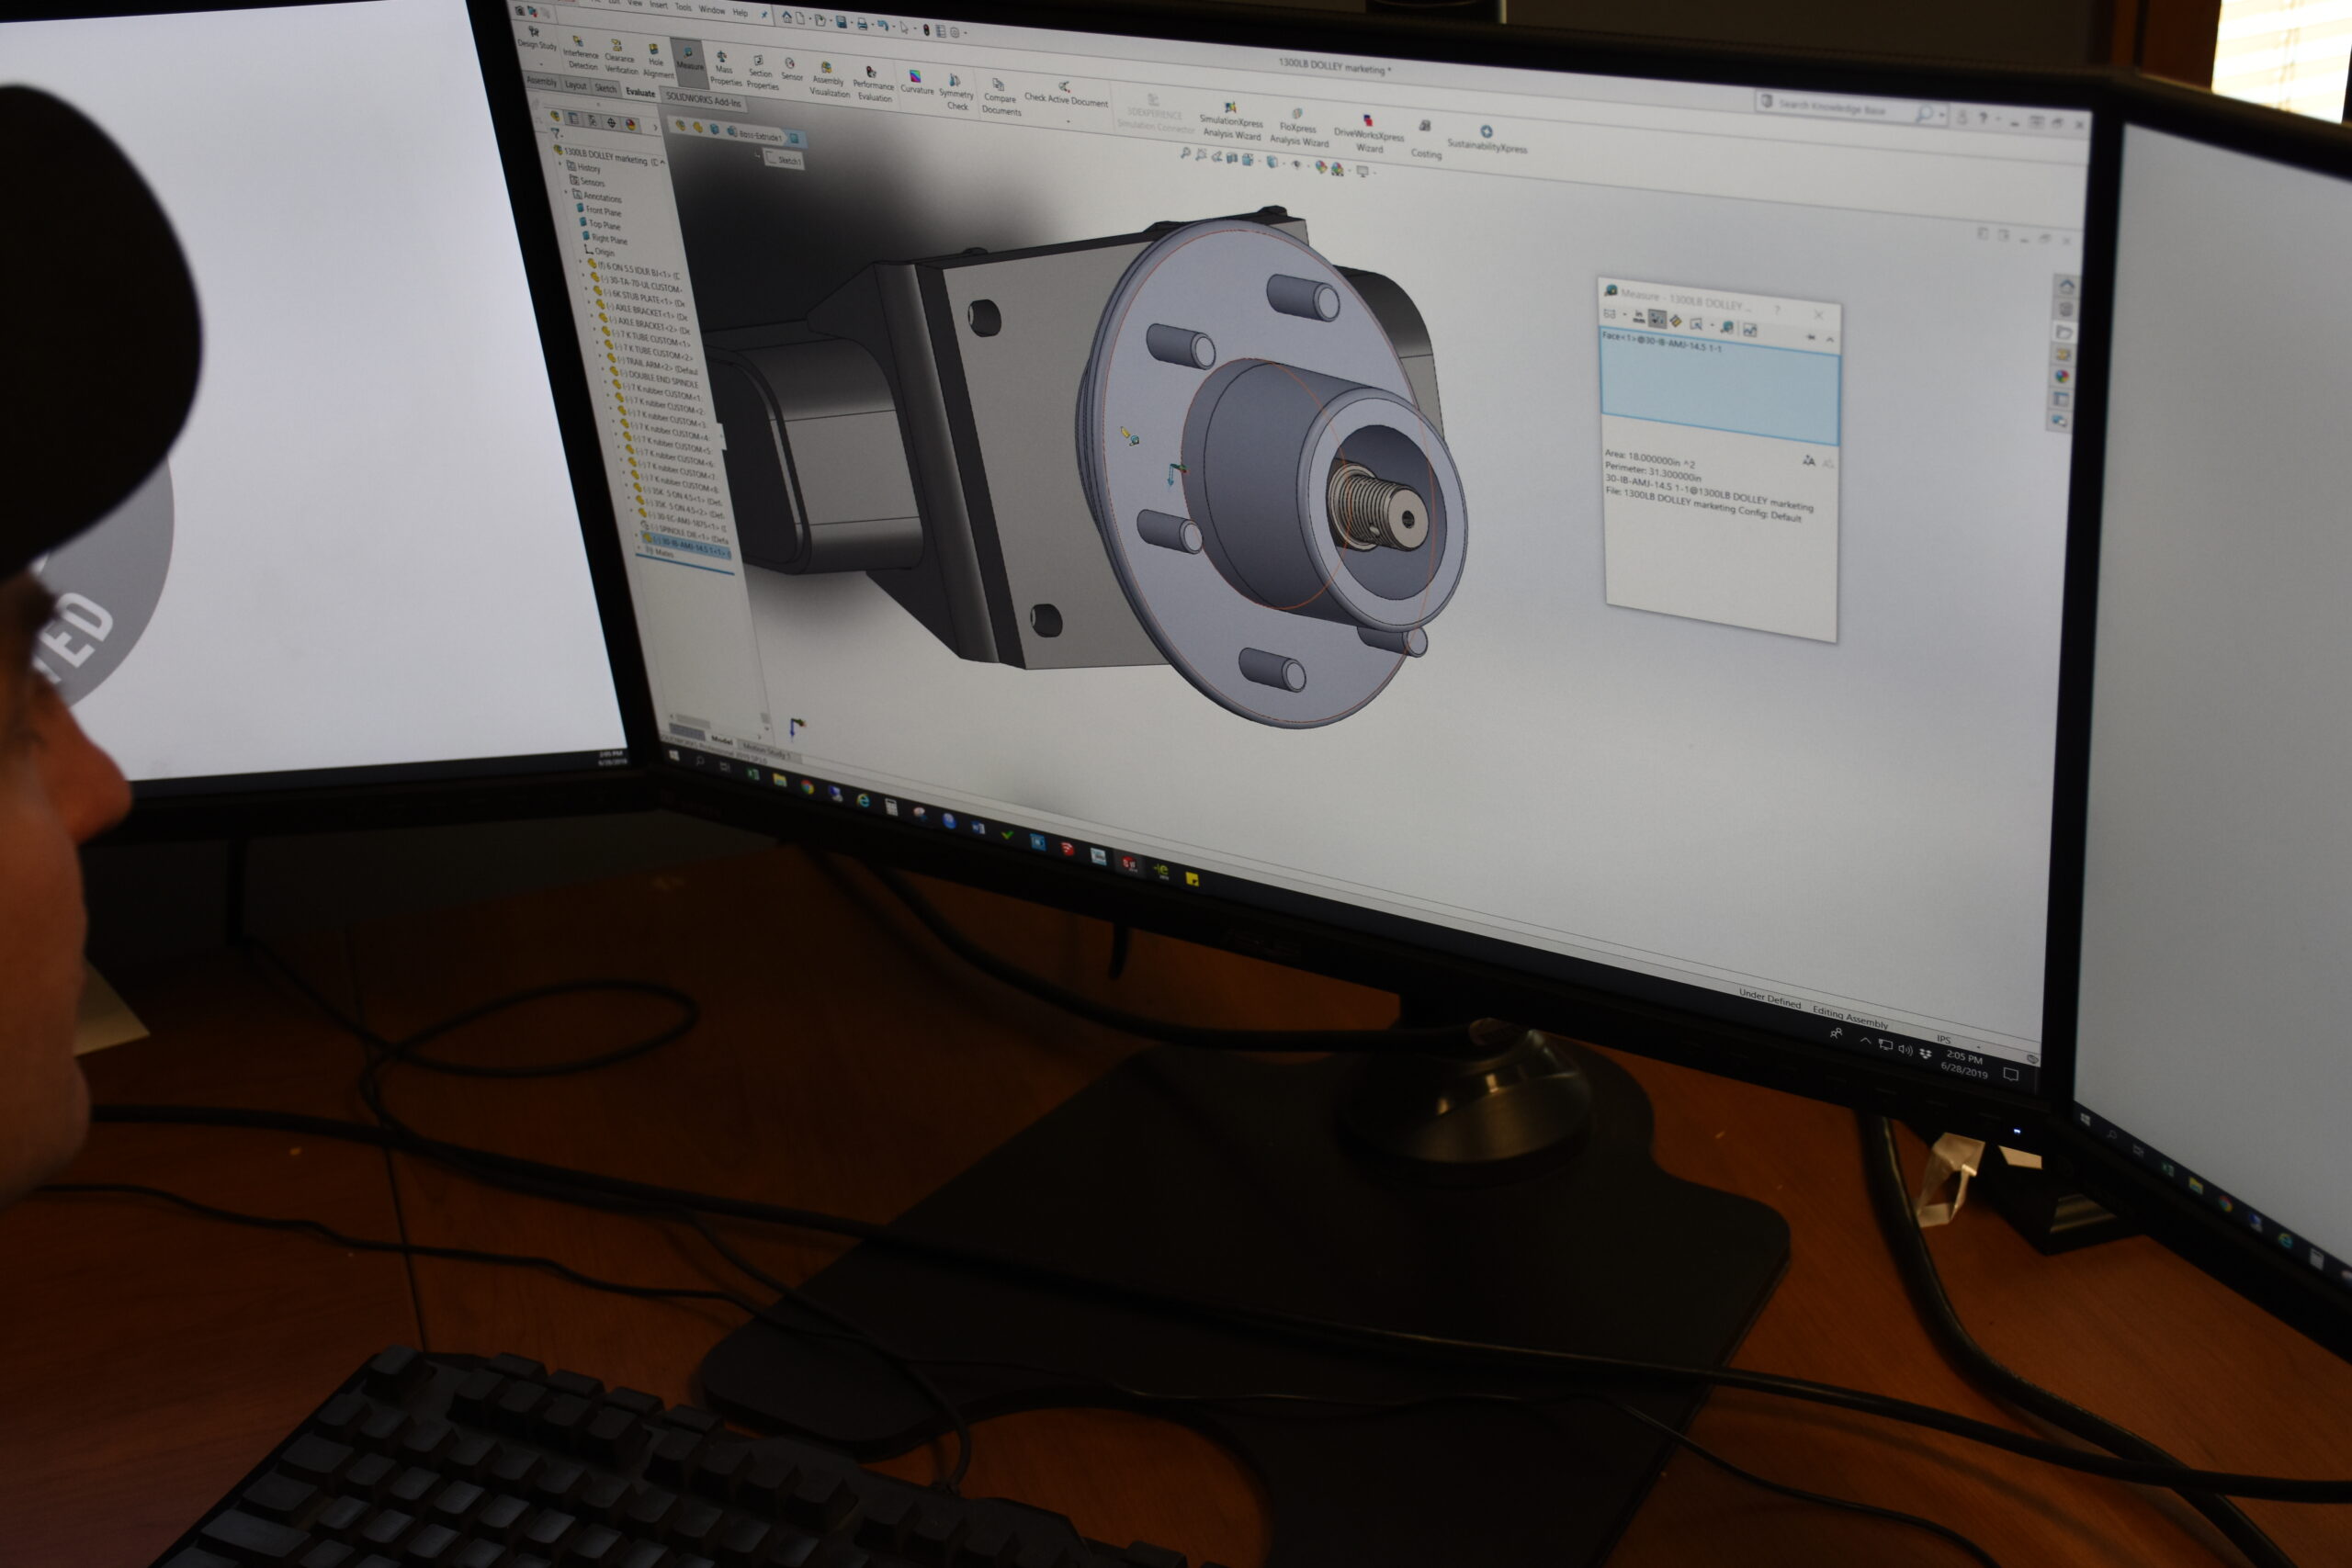Viewport: 2352px width, 1568px height.
Task: Toggle Show XYZ Measurements in Measure dialog
Action: pos(1658,319)
